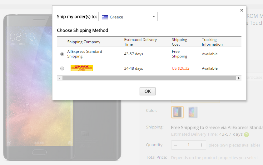Choose the second phone color swatch
The height and width of the screenshot is (165, 263).
tap(193, 112)
